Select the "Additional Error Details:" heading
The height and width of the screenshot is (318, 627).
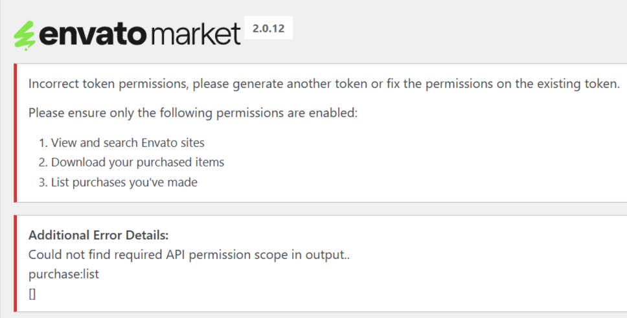98,235
